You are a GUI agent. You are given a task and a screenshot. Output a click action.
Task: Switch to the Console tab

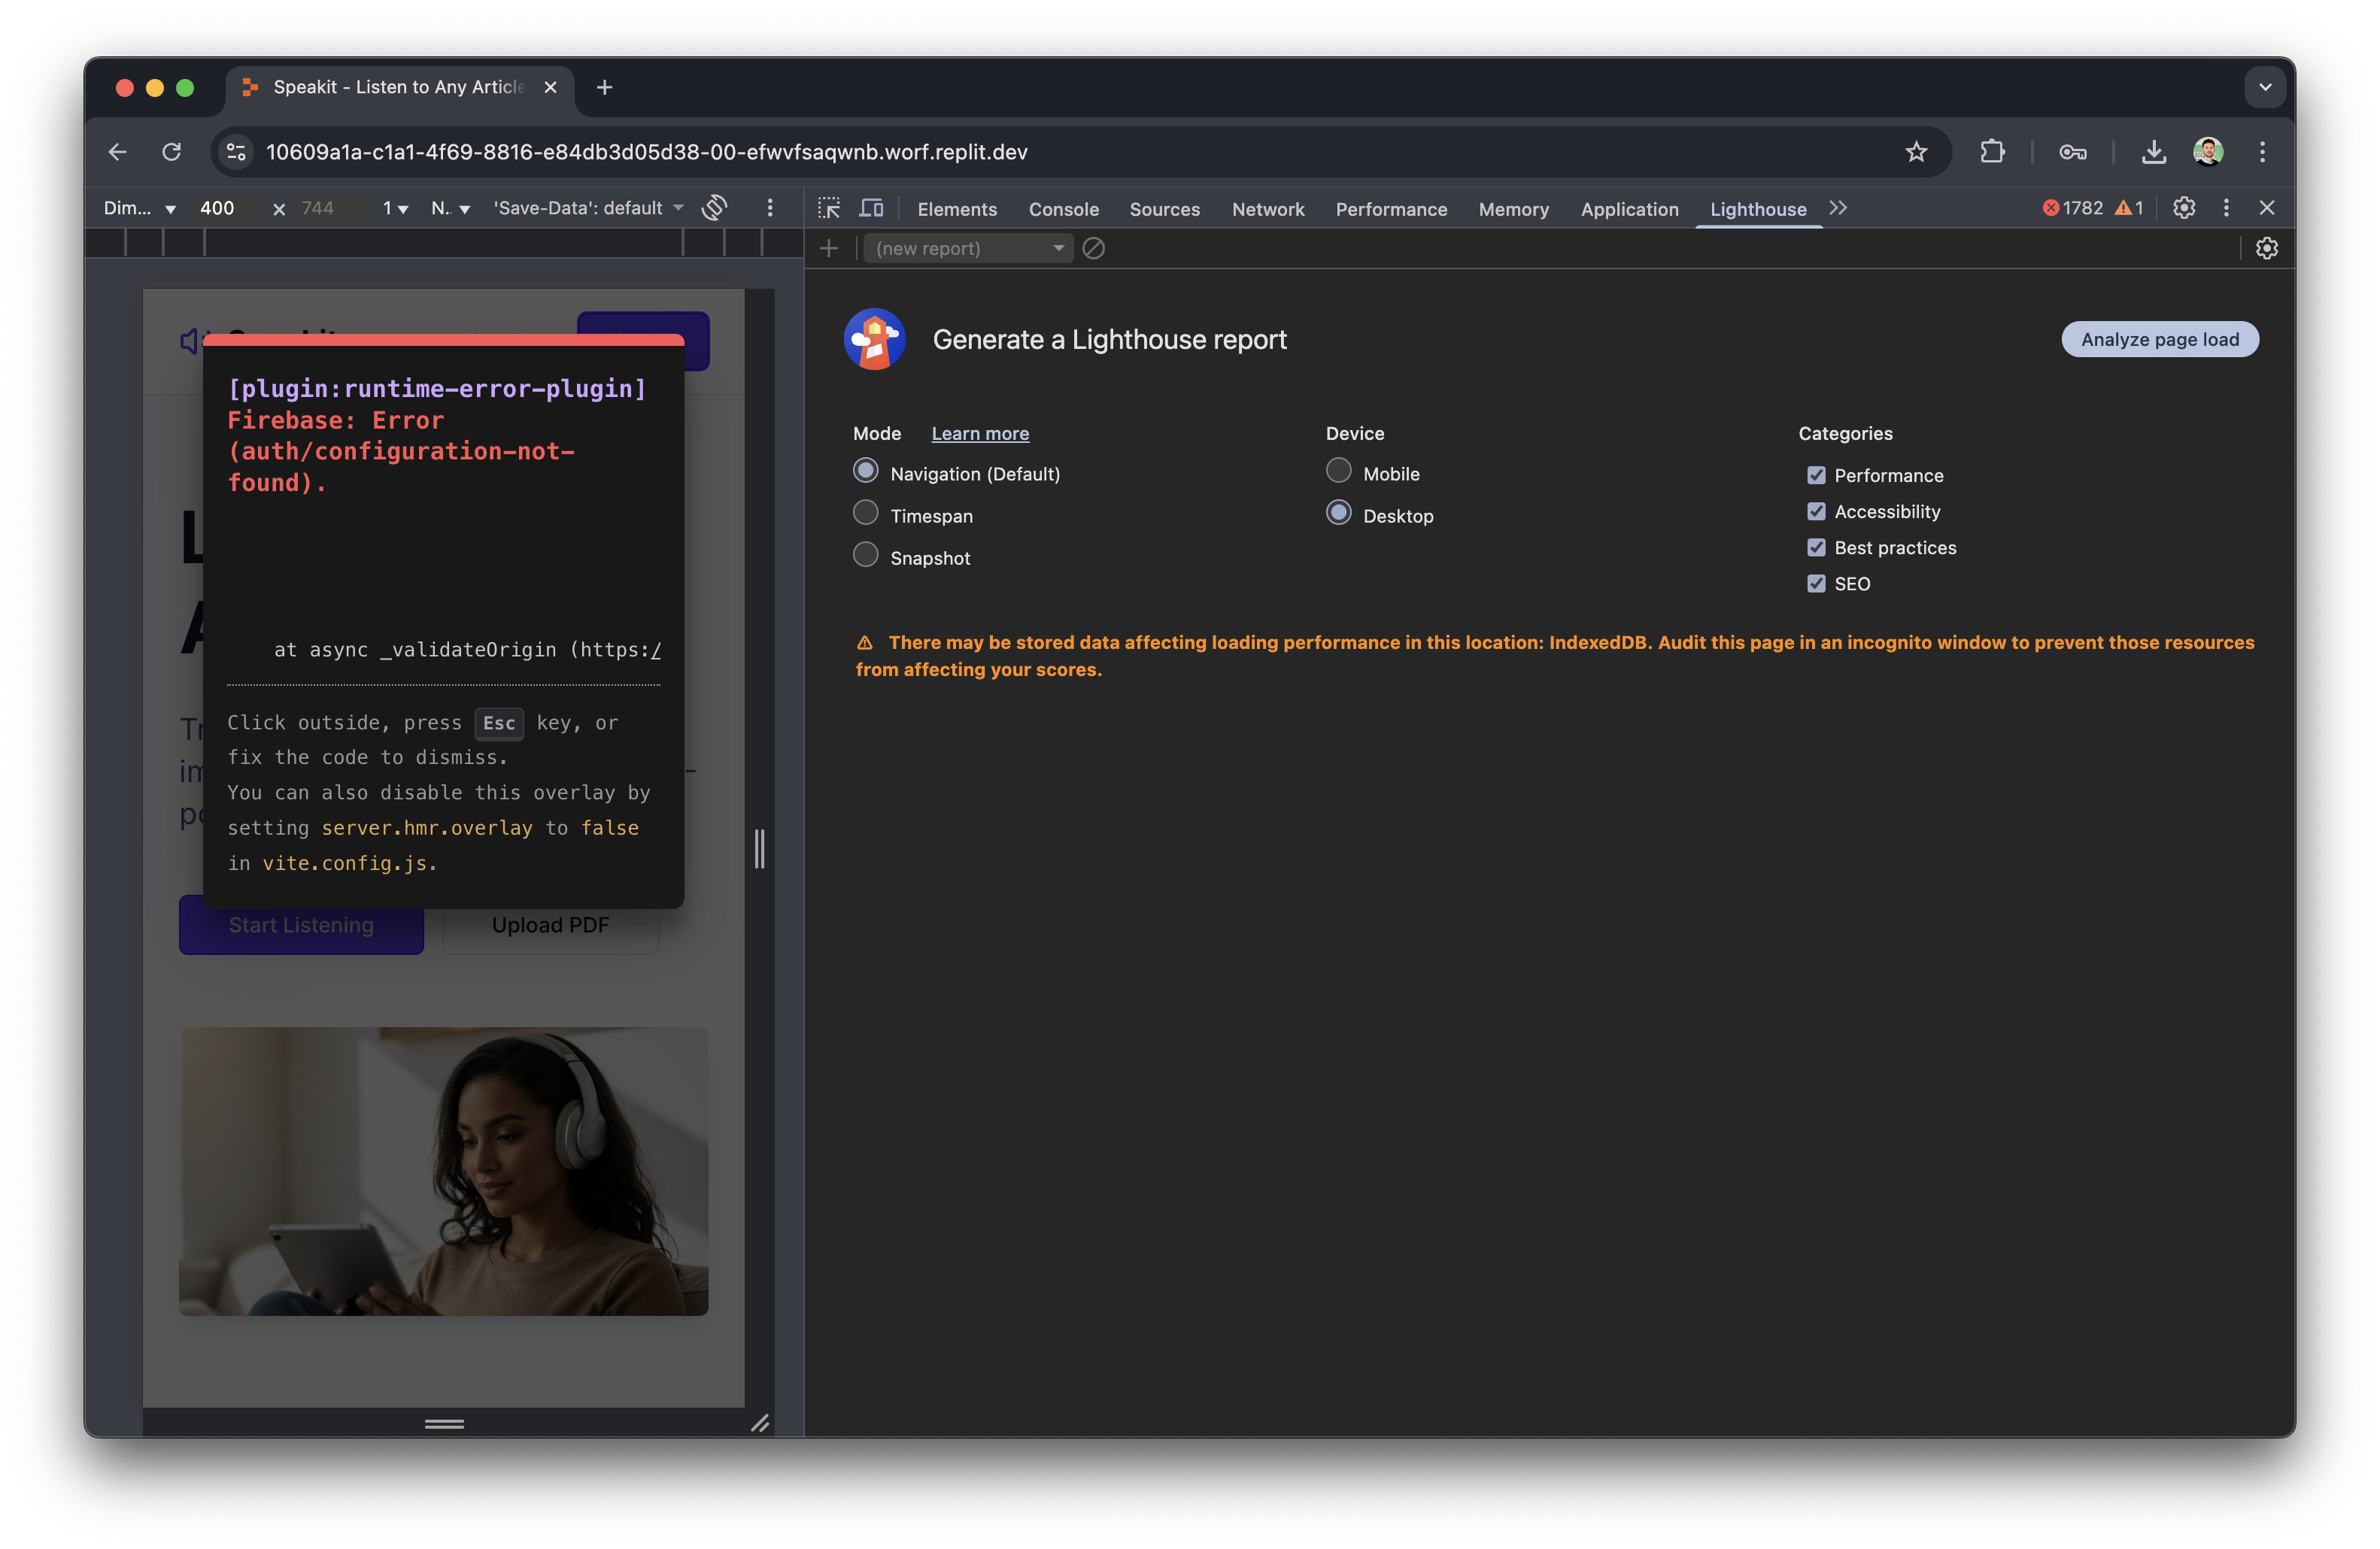(1063, 209)
